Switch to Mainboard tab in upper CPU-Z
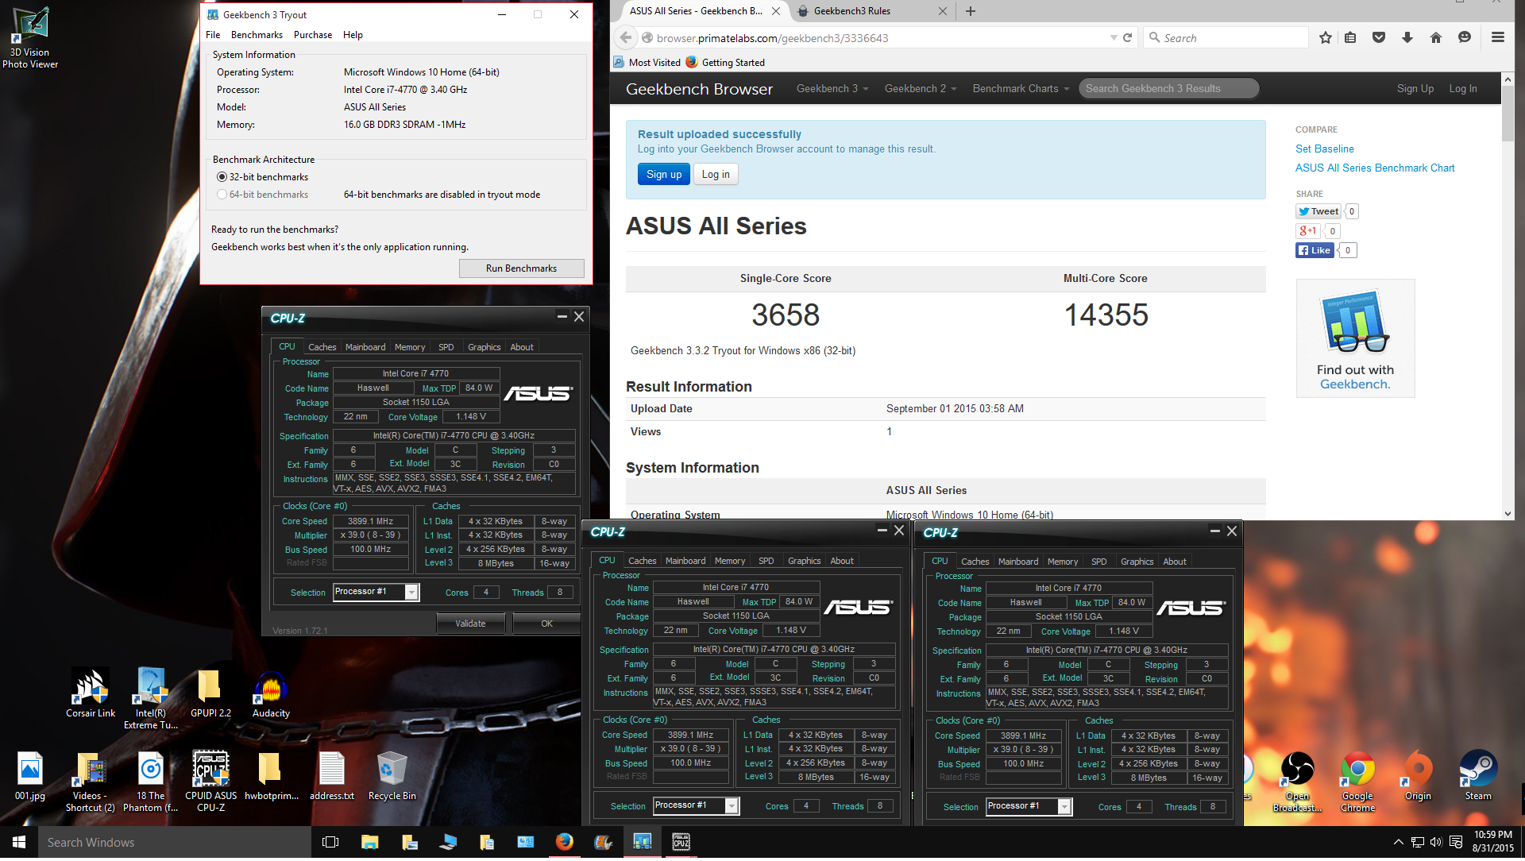Viewport: 1525px width, 861px height. click(365, 347)
